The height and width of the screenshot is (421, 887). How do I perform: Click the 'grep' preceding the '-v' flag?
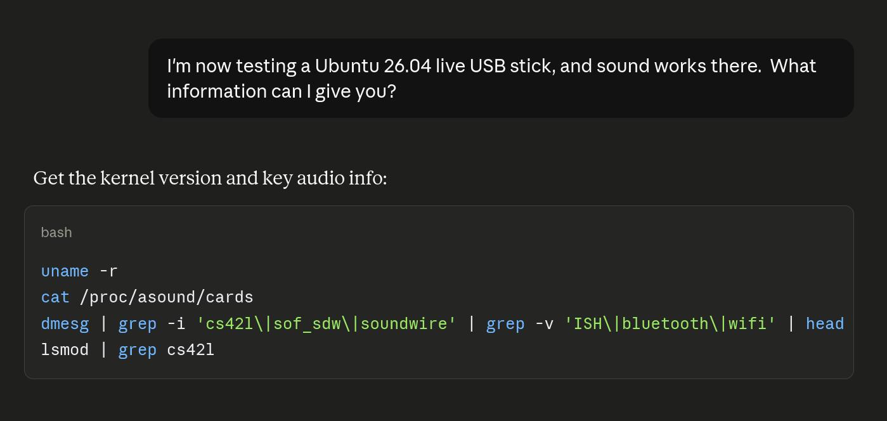click(505, 324)
